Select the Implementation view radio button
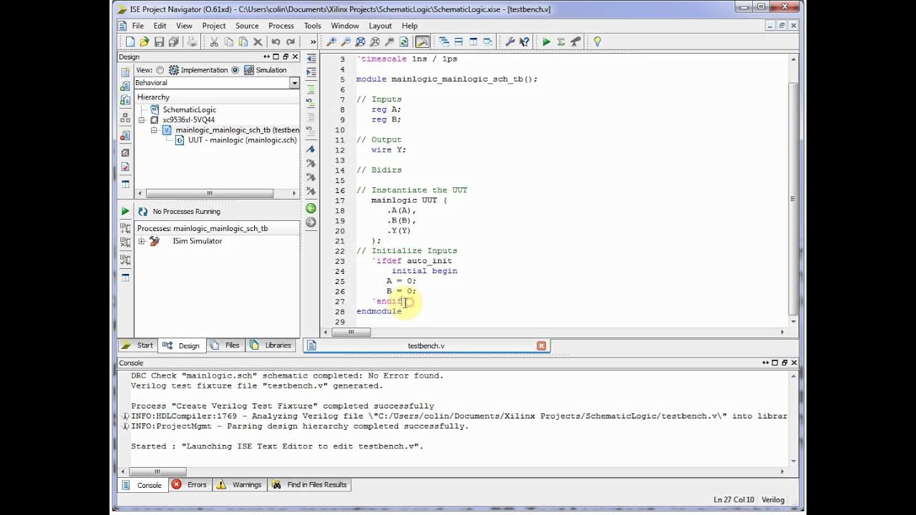Viewport: 916px width, 515px height. (x=160, y=70)
